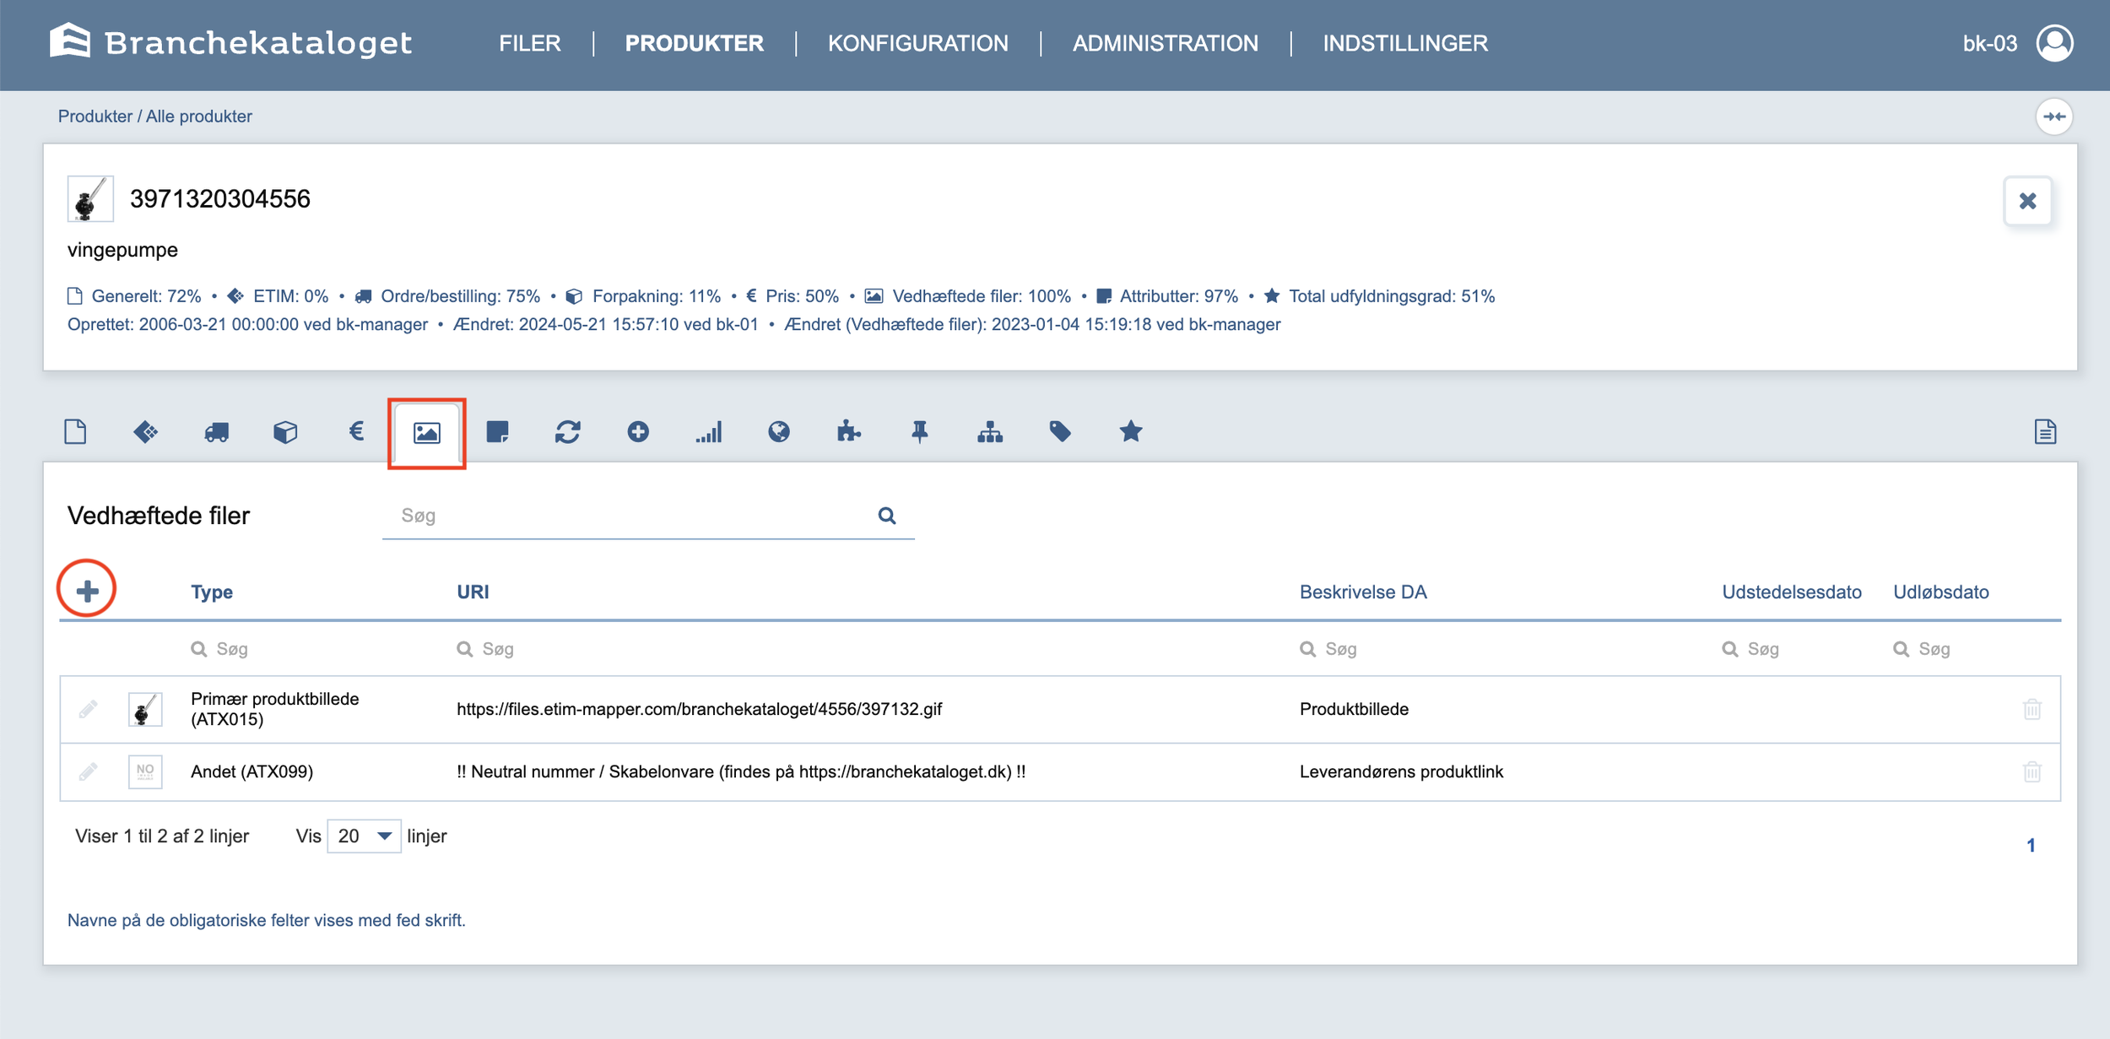This screenshot has height=1039, width=2110.
Task: Sort table by Beskrivelse DA column
Action: [1362, 592]
